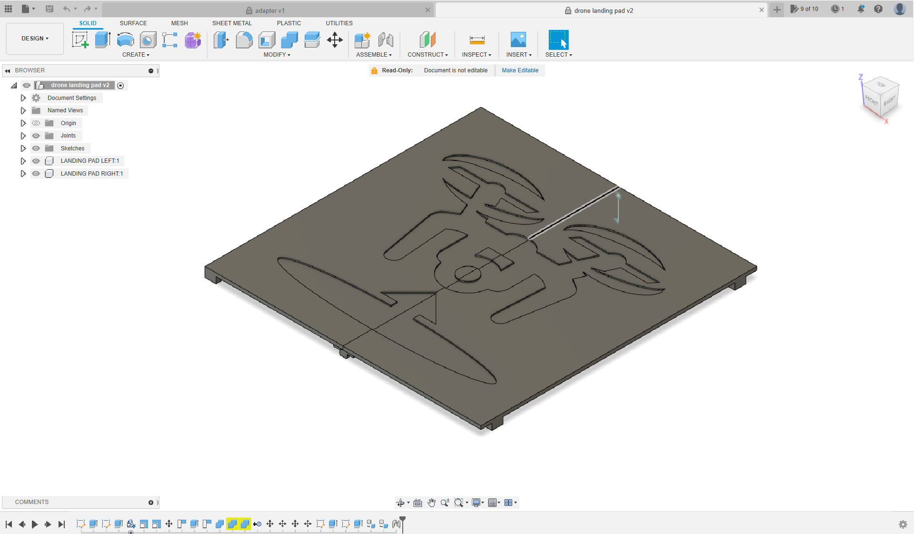Open the MODIFY dropdown menu
Viewport: 914px width, 534px height.
click(277, 55)
